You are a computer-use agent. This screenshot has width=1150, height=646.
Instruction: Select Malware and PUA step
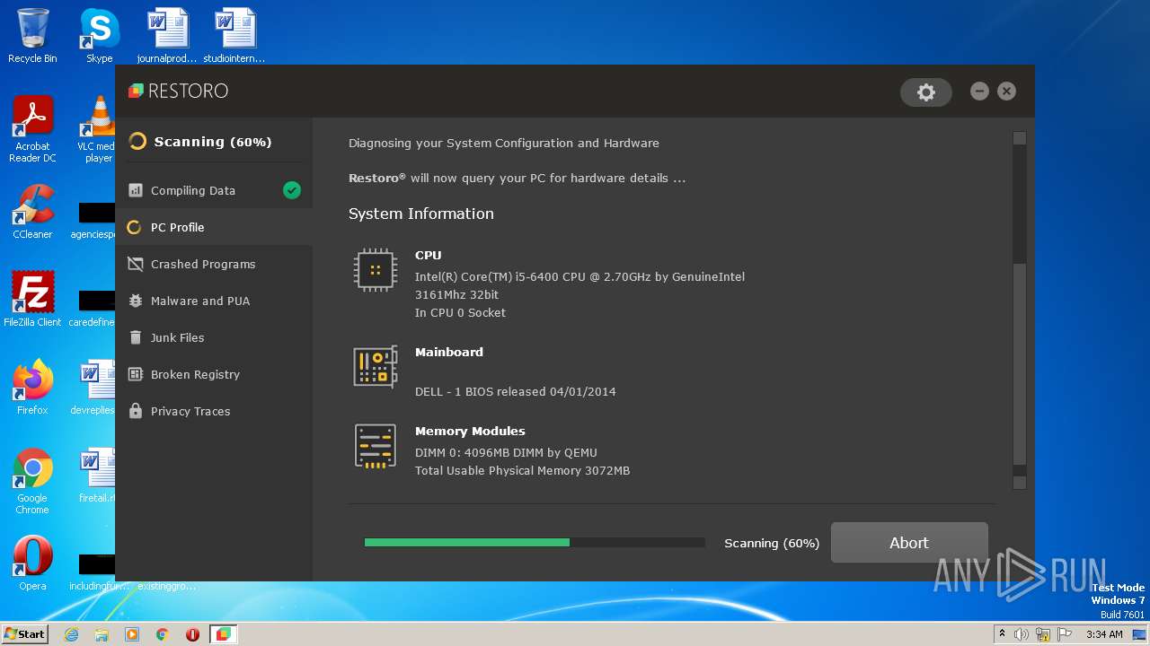click(x=214, y=301)
